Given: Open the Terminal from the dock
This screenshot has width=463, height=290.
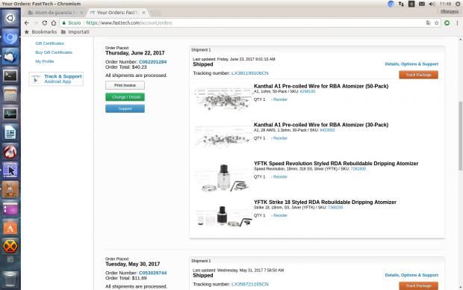Looking at the screenshot, I should pyautogui.click(x=10, y=75).
